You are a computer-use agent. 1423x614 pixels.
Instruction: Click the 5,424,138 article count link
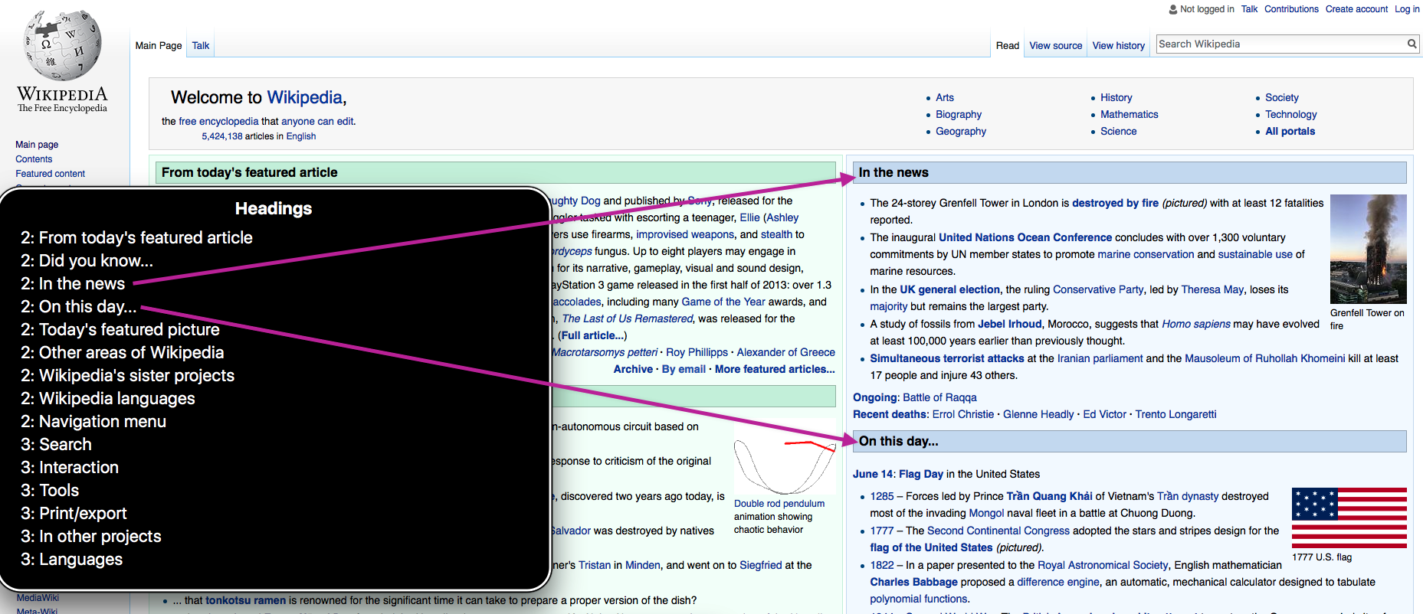pos(221,136)
